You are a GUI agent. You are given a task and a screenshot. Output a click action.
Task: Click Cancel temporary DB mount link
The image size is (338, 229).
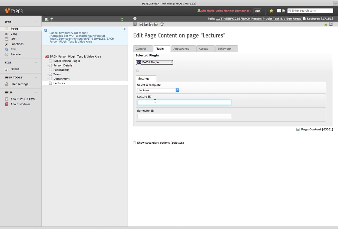click(x=68, y=33)
